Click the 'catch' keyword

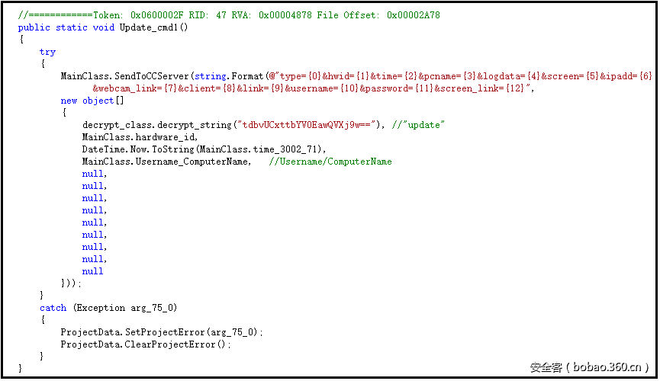53,309
